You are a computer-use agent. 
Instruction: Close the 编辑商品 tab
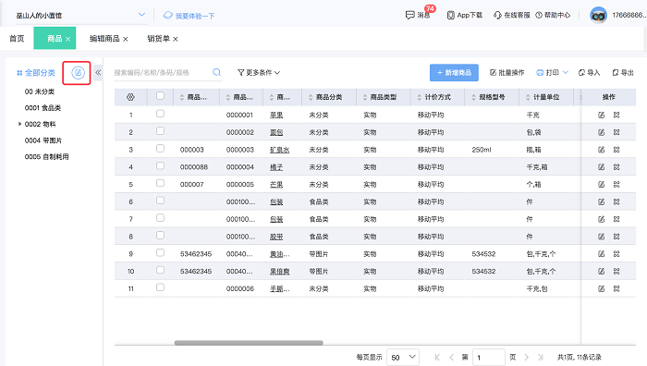point(126,39)
